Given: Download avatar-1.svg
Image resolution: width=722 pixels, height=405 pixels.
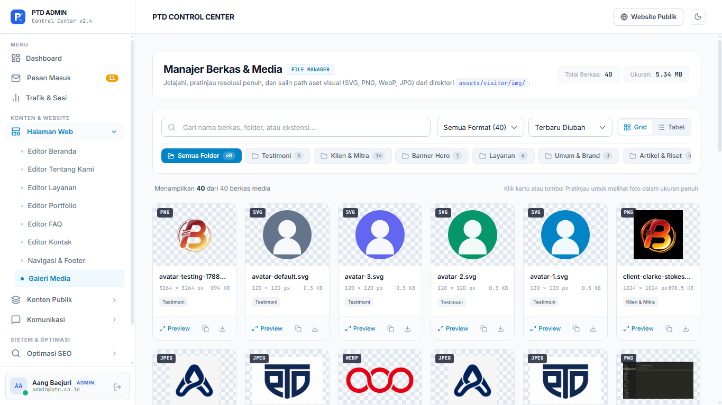Looking at the screenshot, I should [593, 328].
